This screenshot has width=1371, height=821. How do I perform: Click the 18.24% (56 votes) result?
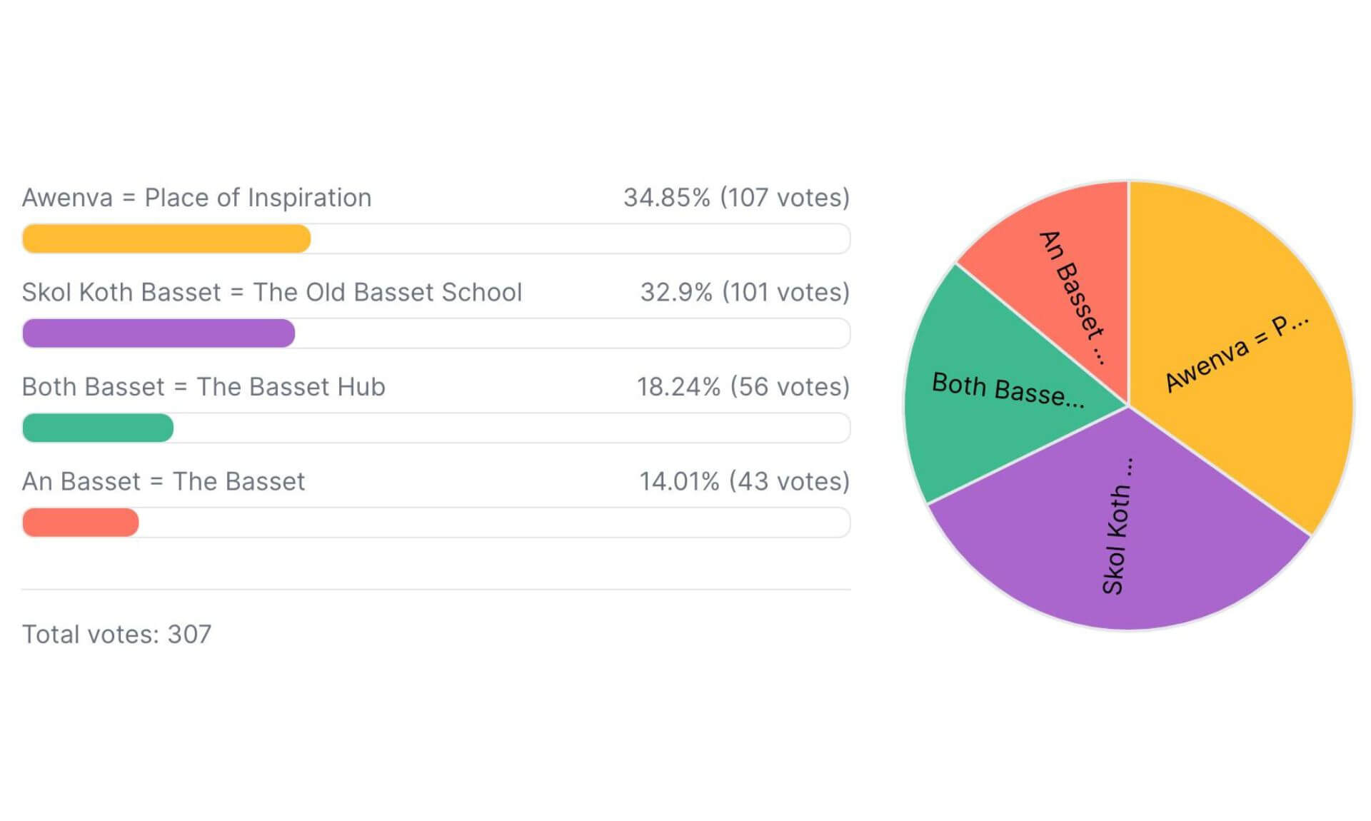point(743,387)
